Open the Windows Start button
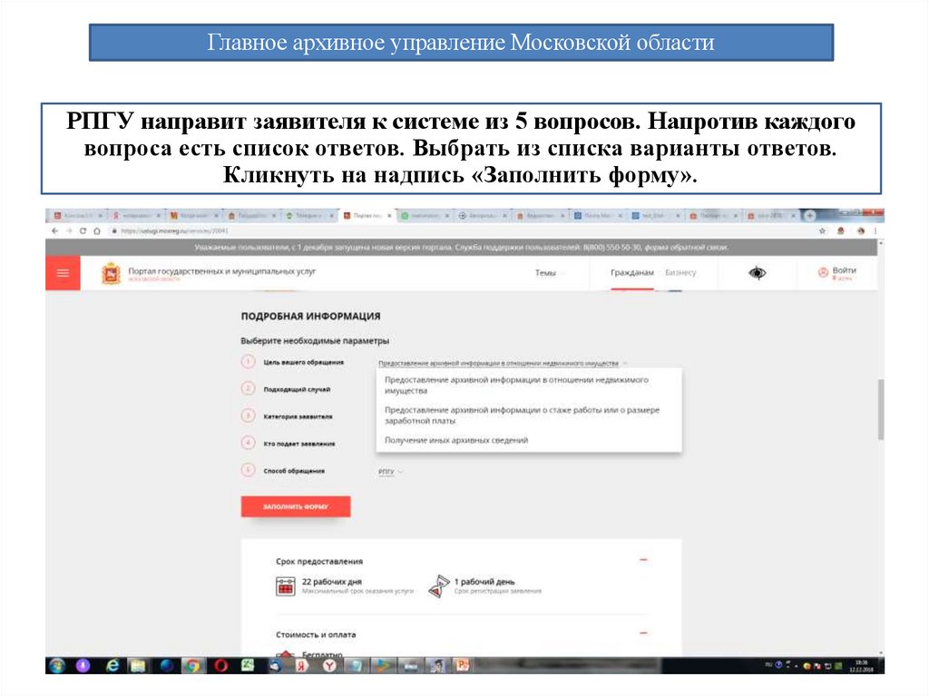 point(57,666)
